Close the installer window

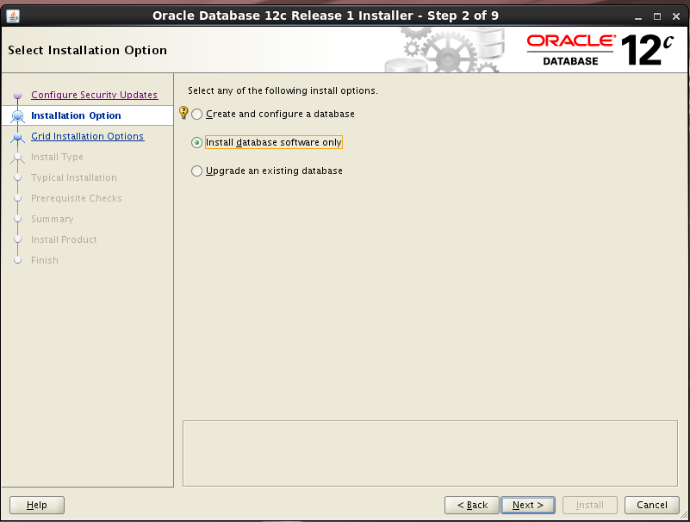[676, 16]
